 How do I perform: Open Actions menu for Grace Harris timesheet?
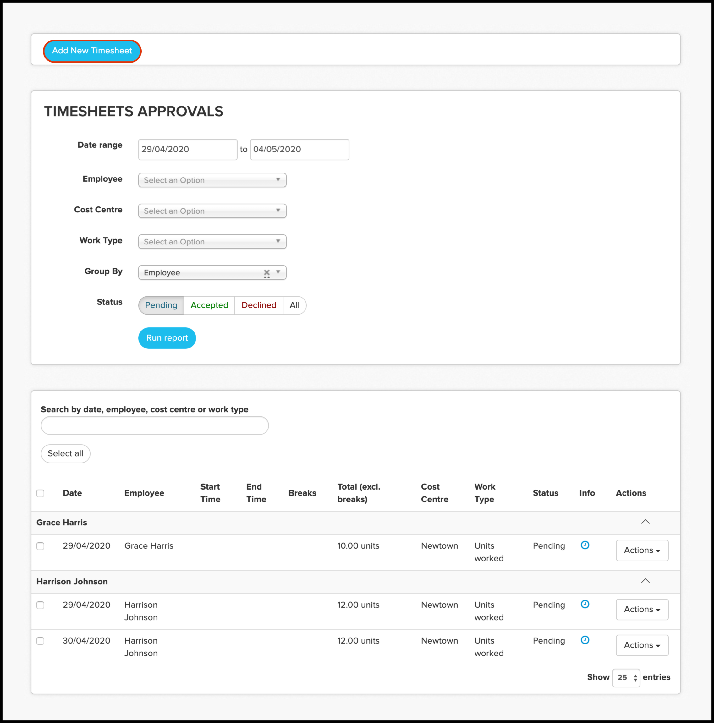[x=642, y=550]
